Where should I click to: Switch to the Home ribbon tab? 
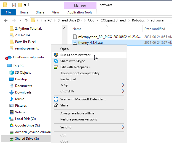24,12
